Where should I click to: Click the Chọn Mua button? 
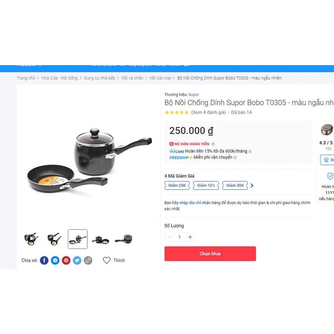click(210, 254)
